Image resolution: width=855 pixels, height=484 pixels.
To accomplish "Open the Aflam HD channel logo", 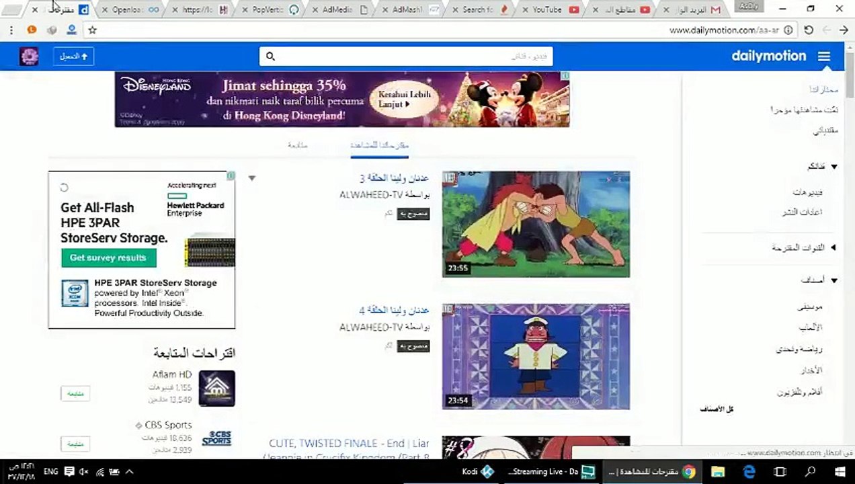I will [x=216, y=388].
